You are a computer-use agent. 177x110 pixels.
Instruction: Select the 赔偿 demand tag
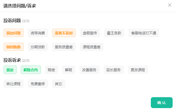52,70
